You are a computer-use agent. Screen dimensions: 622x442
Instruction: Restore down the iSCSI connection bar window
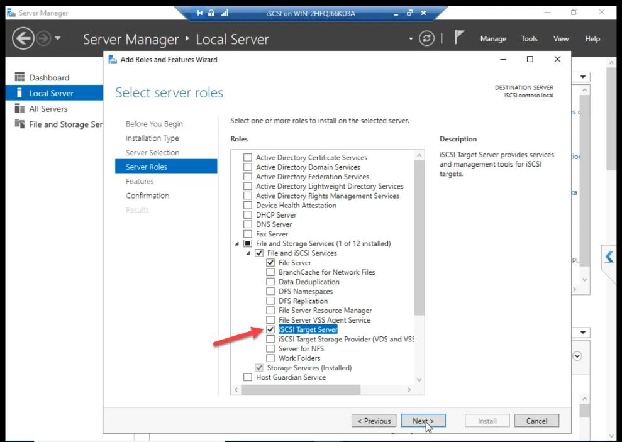click(x=410, y=13)
